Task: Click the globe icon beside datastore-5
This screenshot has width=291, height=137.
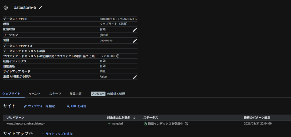Action: pos(6,8)
